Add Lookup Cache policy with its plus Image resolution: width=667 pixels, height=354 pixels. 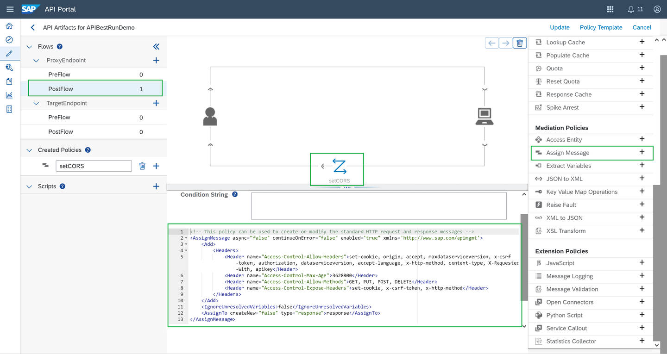coord(642,42)
